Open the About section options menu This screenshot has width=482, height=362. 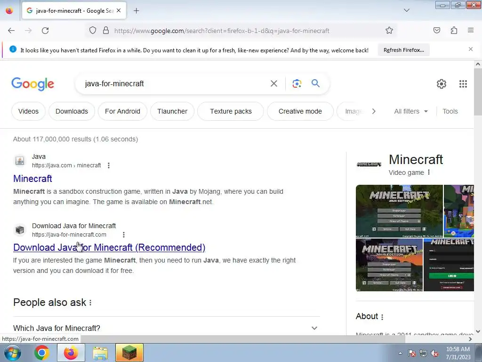382,317
